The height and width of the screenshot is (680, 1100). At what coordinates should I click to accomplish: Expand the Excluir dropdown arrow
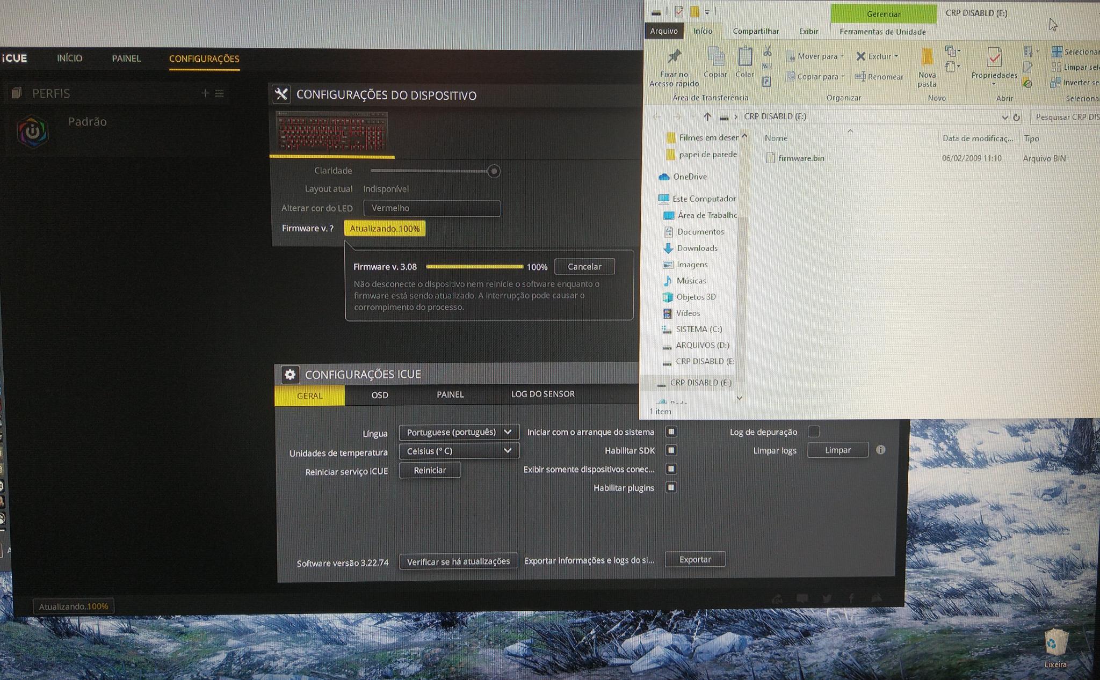click(896, 56)
